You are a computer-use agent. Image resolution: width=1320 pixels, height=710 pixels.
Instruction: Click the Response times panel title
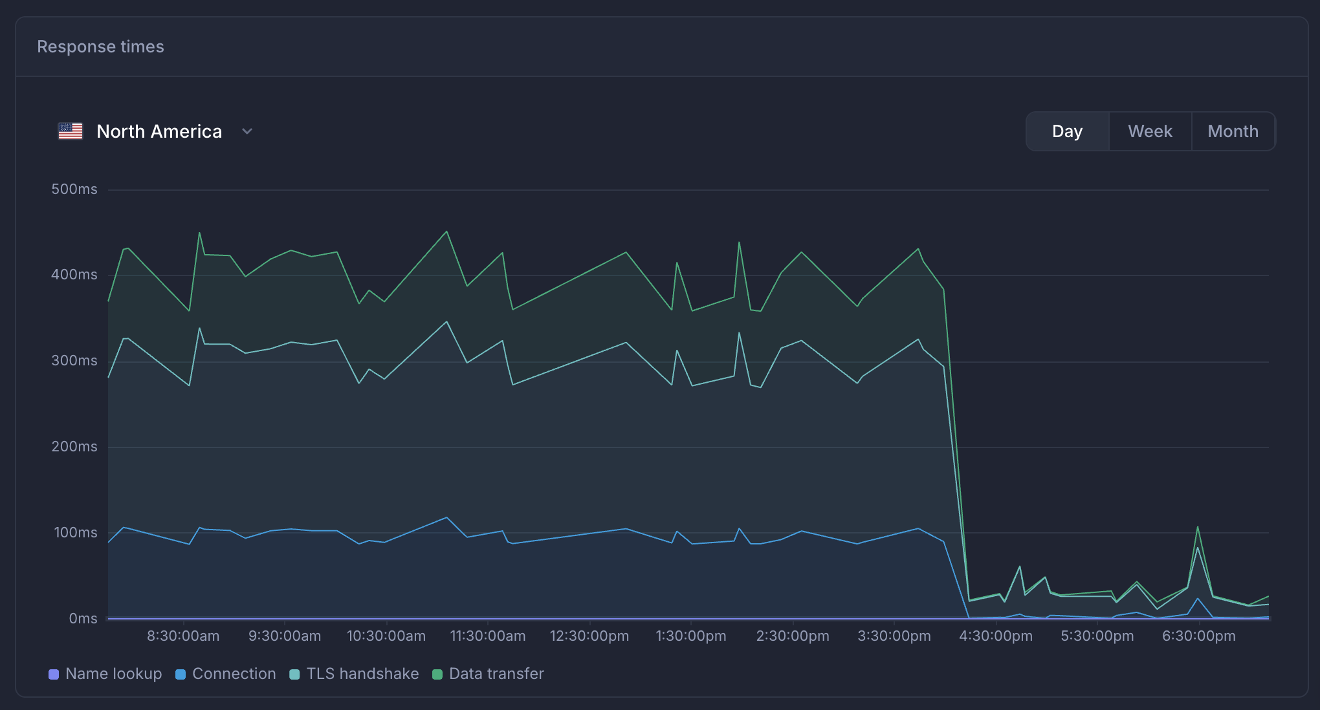click(x=100, y=47)
